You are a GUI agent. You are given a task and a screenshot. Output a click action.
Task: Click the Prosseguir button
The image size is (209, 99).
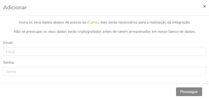[x=189, y=92]
